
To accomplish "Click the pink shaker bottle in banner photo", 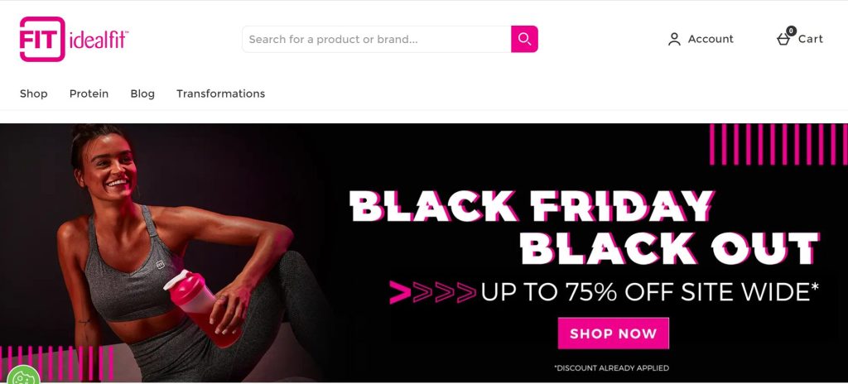I will point(204,309).
